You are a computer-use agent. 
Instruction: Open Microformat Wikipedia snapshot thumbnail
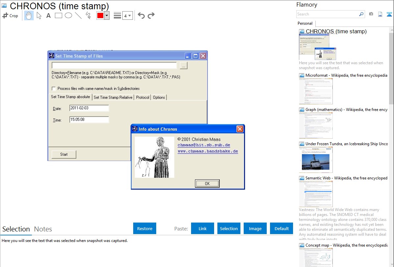point(316,91)
